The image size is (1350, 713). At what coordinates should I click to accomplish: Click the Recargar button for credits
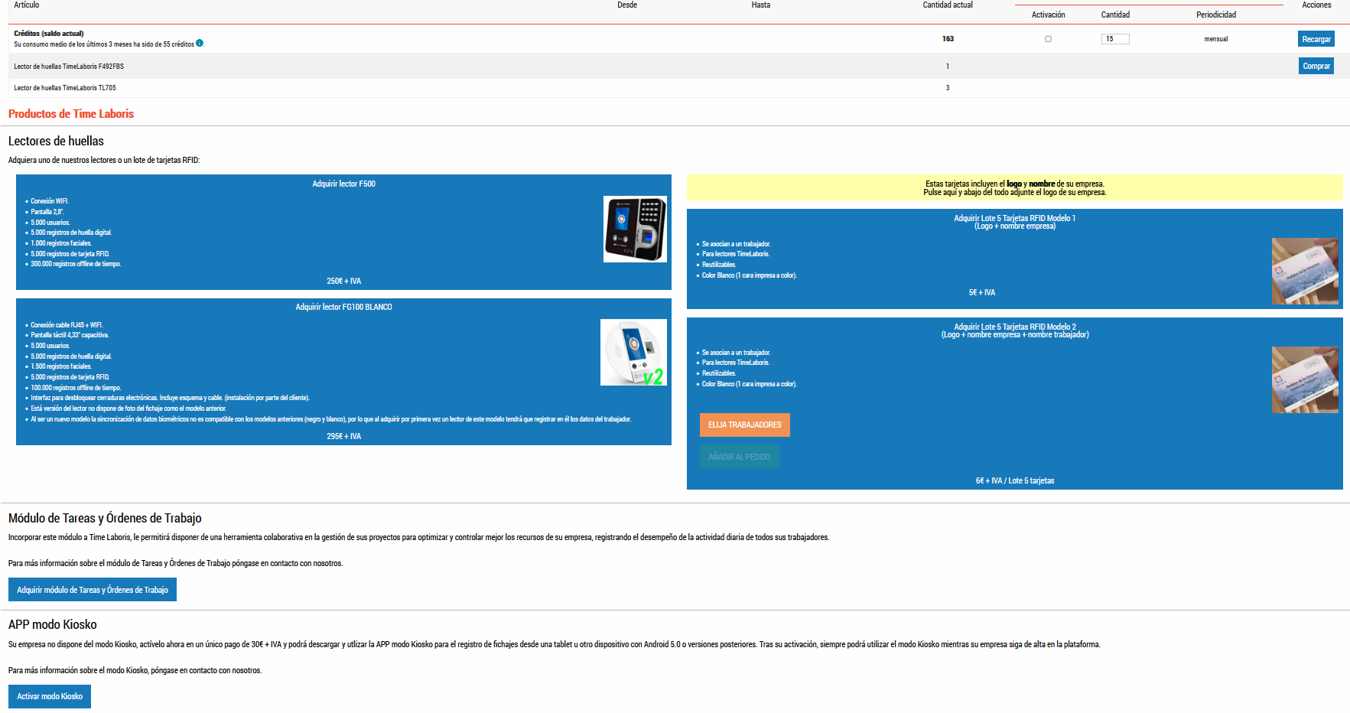[x=1316, y=39]
